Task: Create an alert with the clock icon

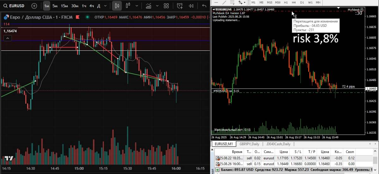Action: pos(180,6)
